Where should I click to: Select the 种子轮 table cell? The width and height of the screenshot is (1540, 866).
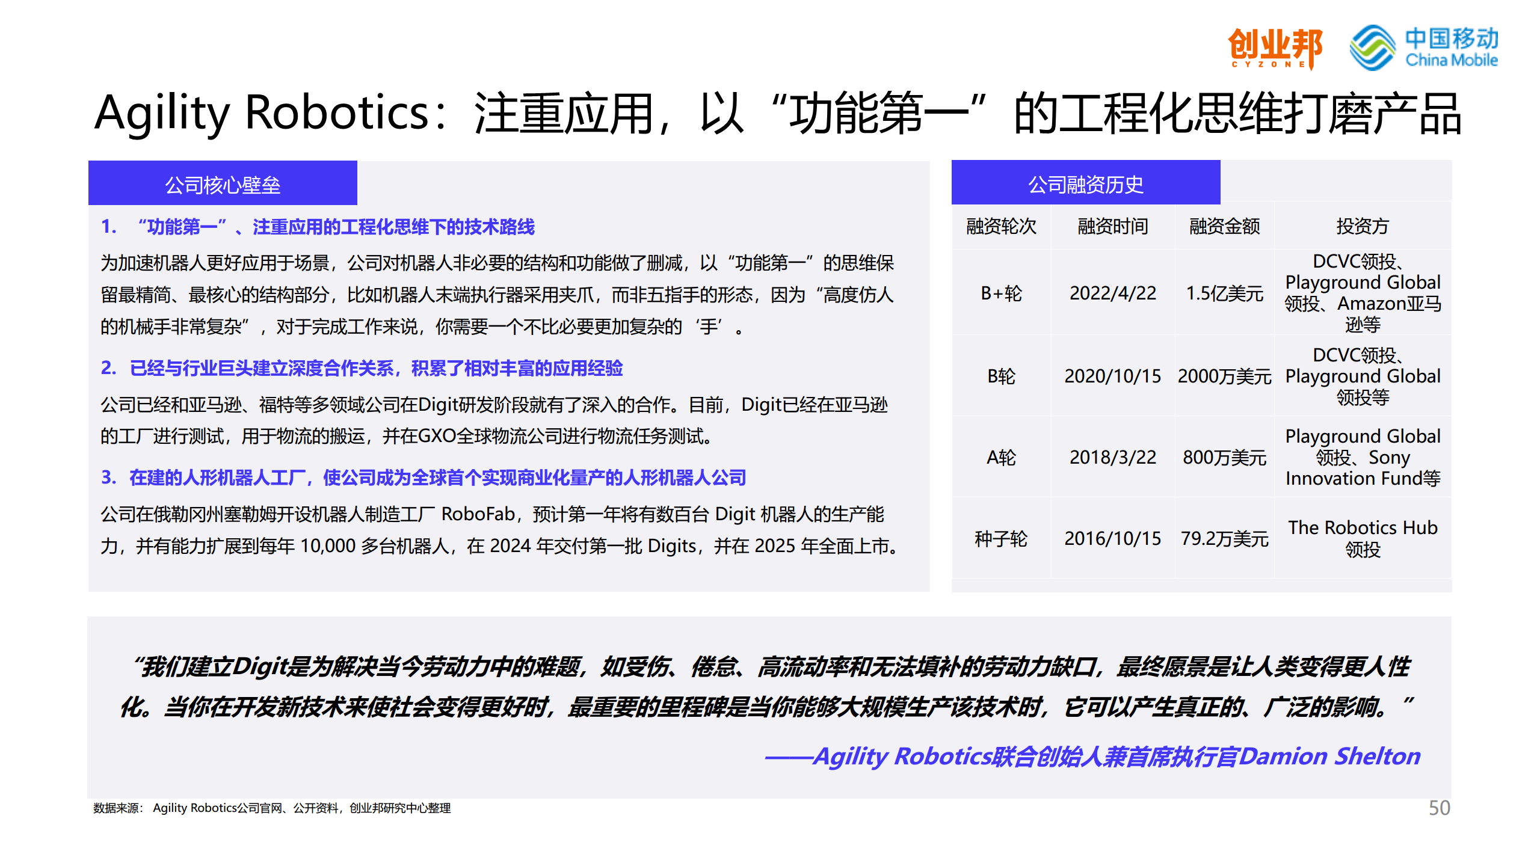(1002, 538)
